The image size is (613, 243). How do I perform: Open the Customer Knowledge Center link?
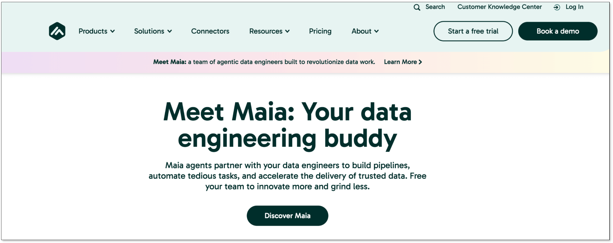(499, 7)
